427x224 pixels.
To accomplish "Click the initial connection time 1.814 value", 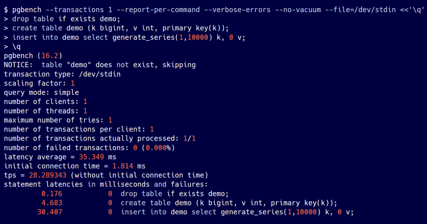I will pos(123,166).
